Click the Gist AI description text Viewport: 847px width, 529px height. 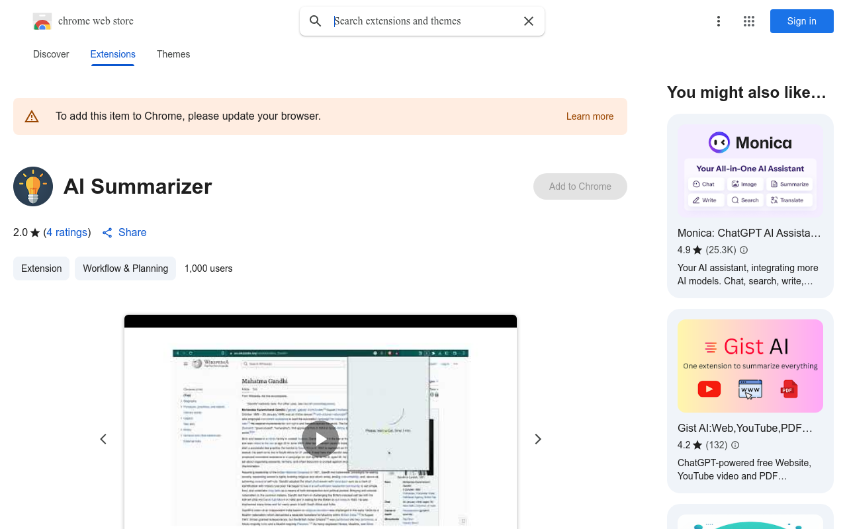pyautogui.click(x=744, y=469)
